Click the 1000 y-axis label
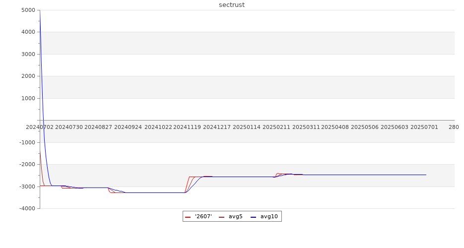This screenshot has height=248, width=464. [28, 98]
